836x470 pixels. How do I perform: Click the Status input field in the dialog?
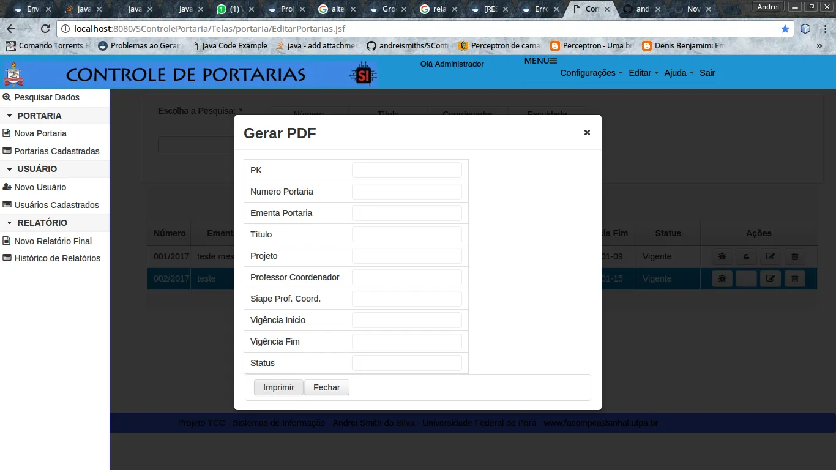[406, 363]
